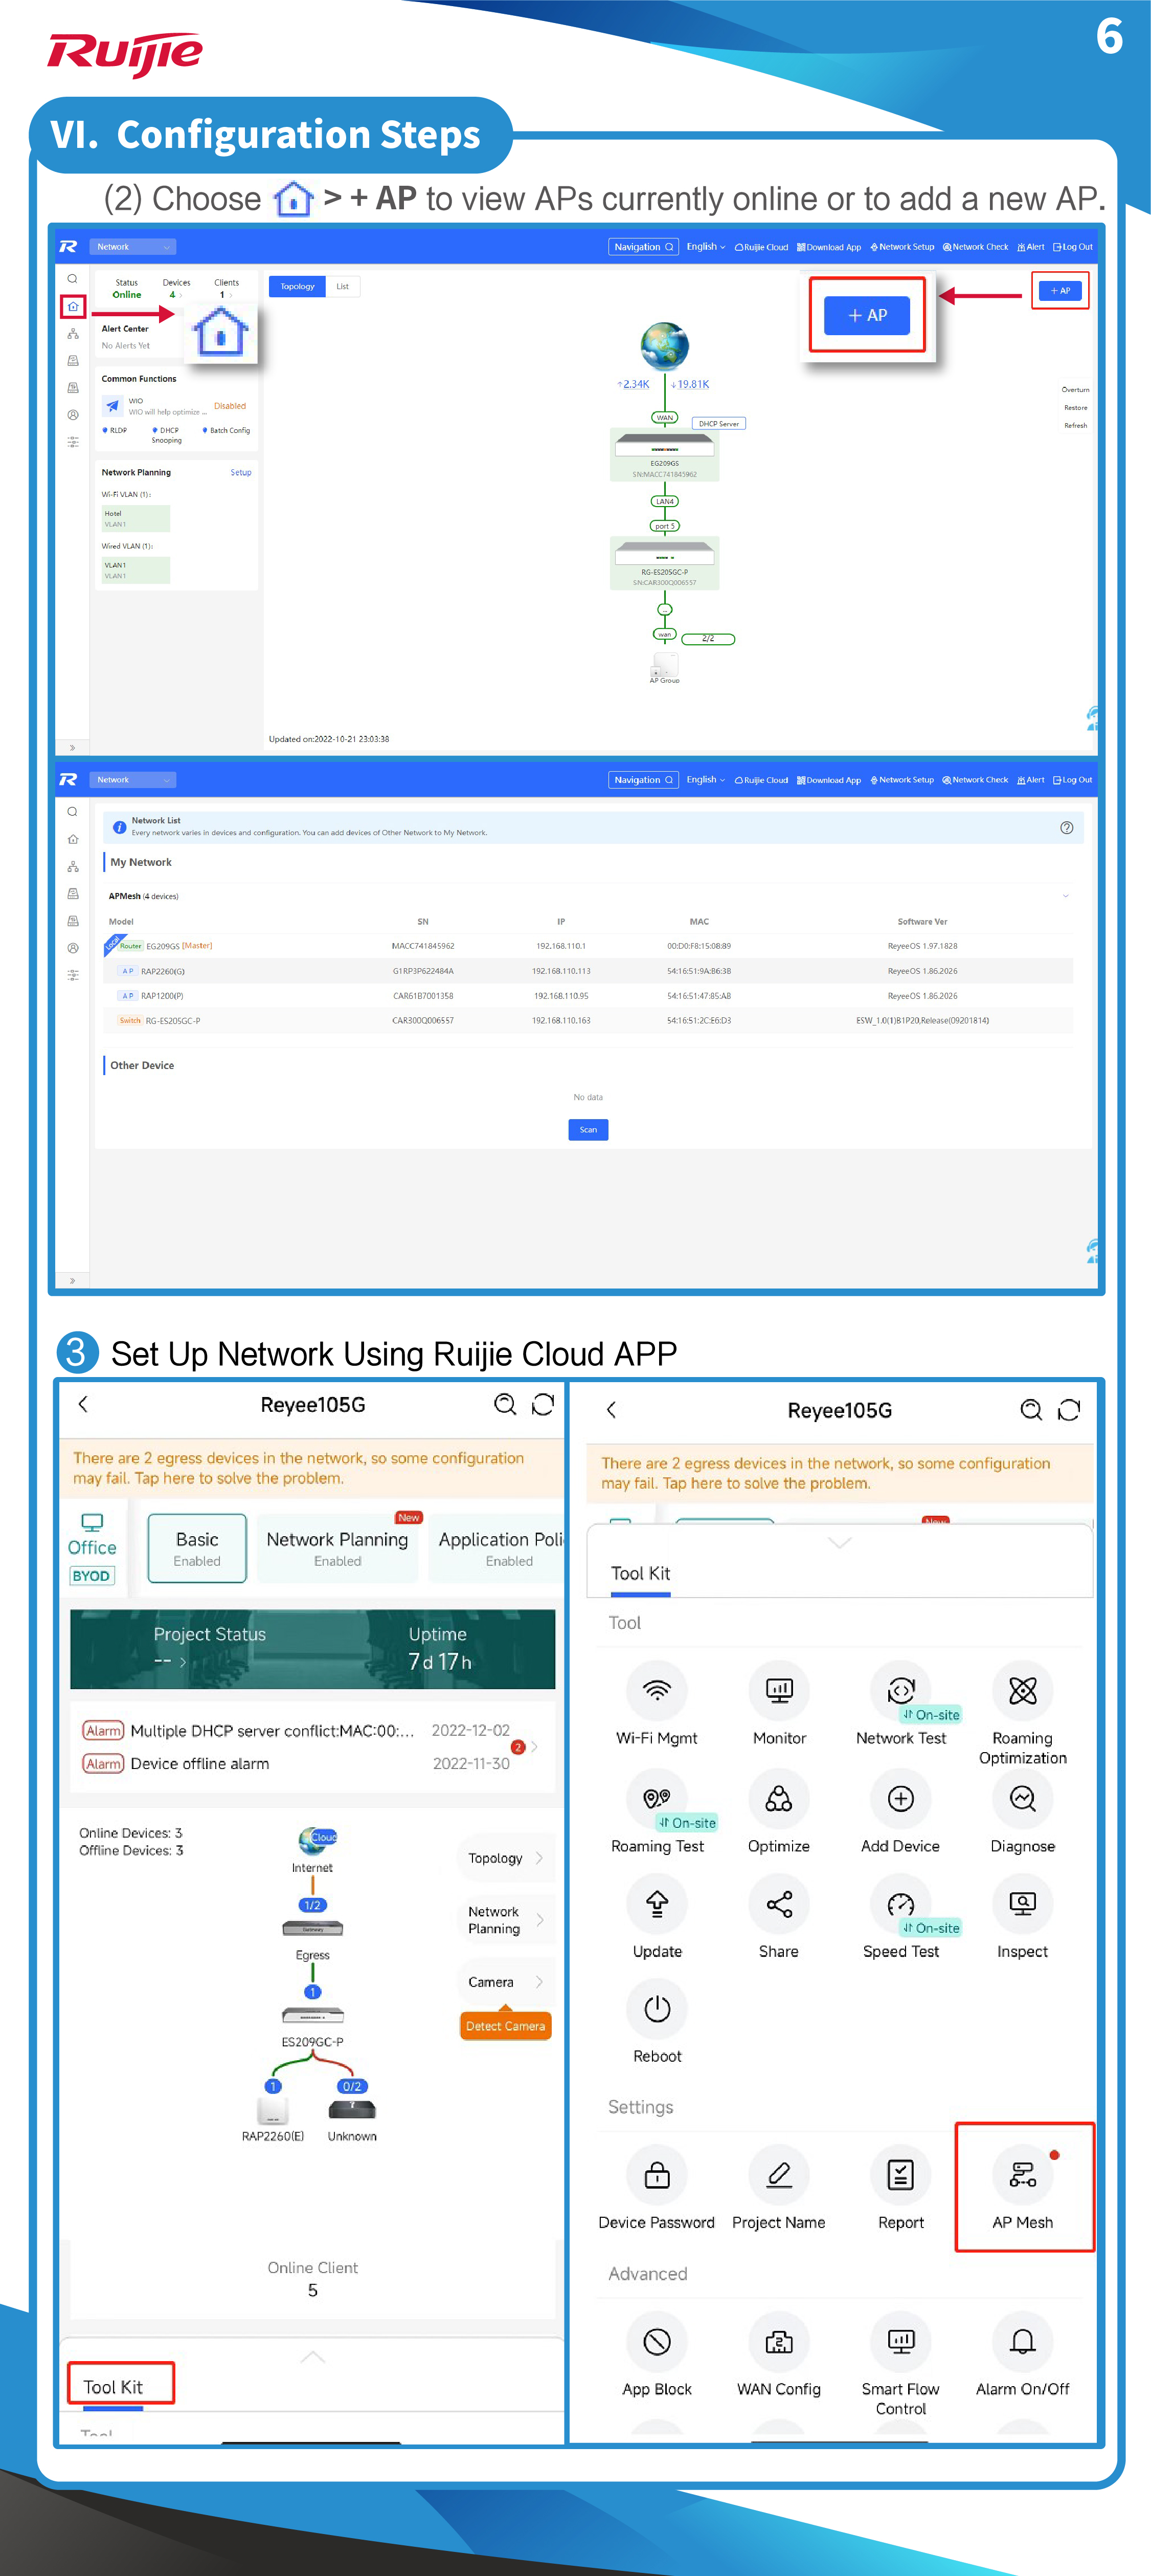Tap the Optimize tool icon
This screenshot has width=1151, height=2576.
click(x=779, y=1799)
